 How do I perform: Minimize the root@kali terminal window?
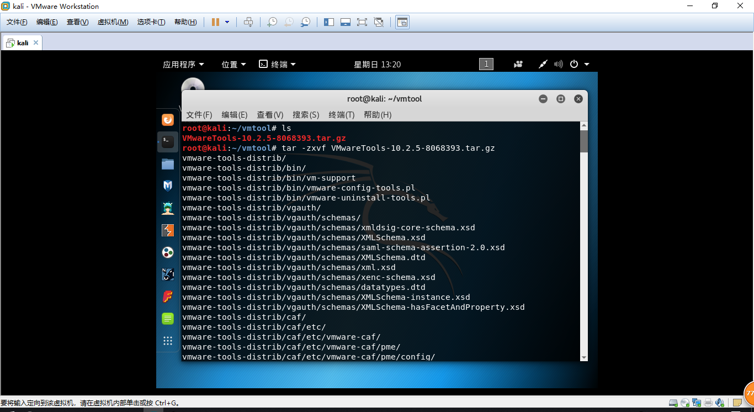coord(543,99)
